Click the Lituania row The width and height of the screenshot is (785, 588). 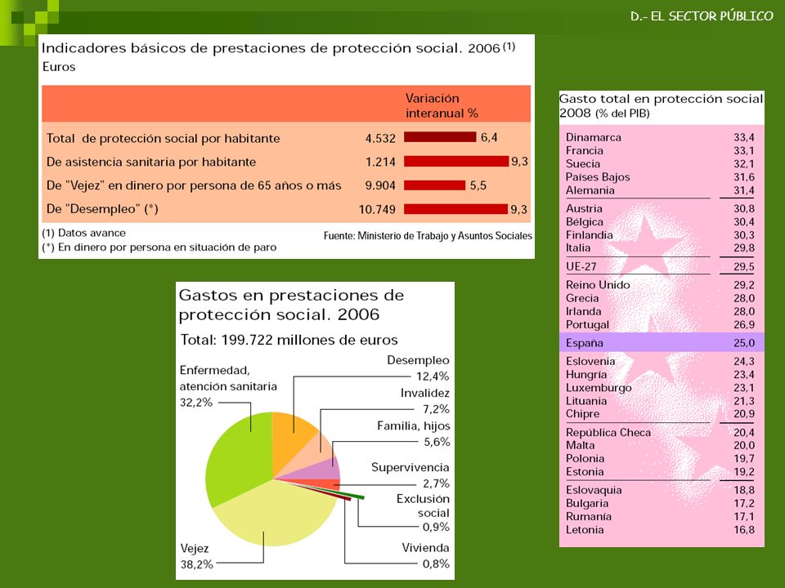click(660, 401)
